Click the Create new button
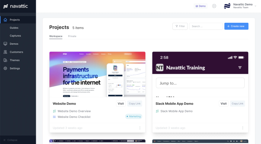Viewport: 261px width, 144px height. [236, 26]
